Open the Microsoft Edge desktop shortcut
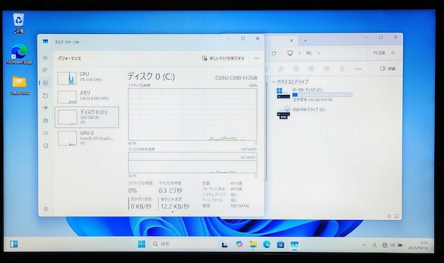The image size is (444, 263). pos(19,54)
